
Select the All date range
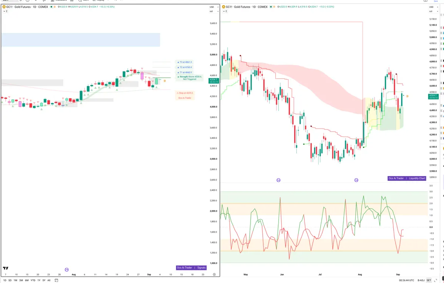49,280
